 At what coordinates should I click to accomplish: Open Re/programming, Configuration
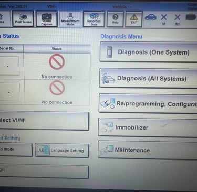tap(148, 103)
